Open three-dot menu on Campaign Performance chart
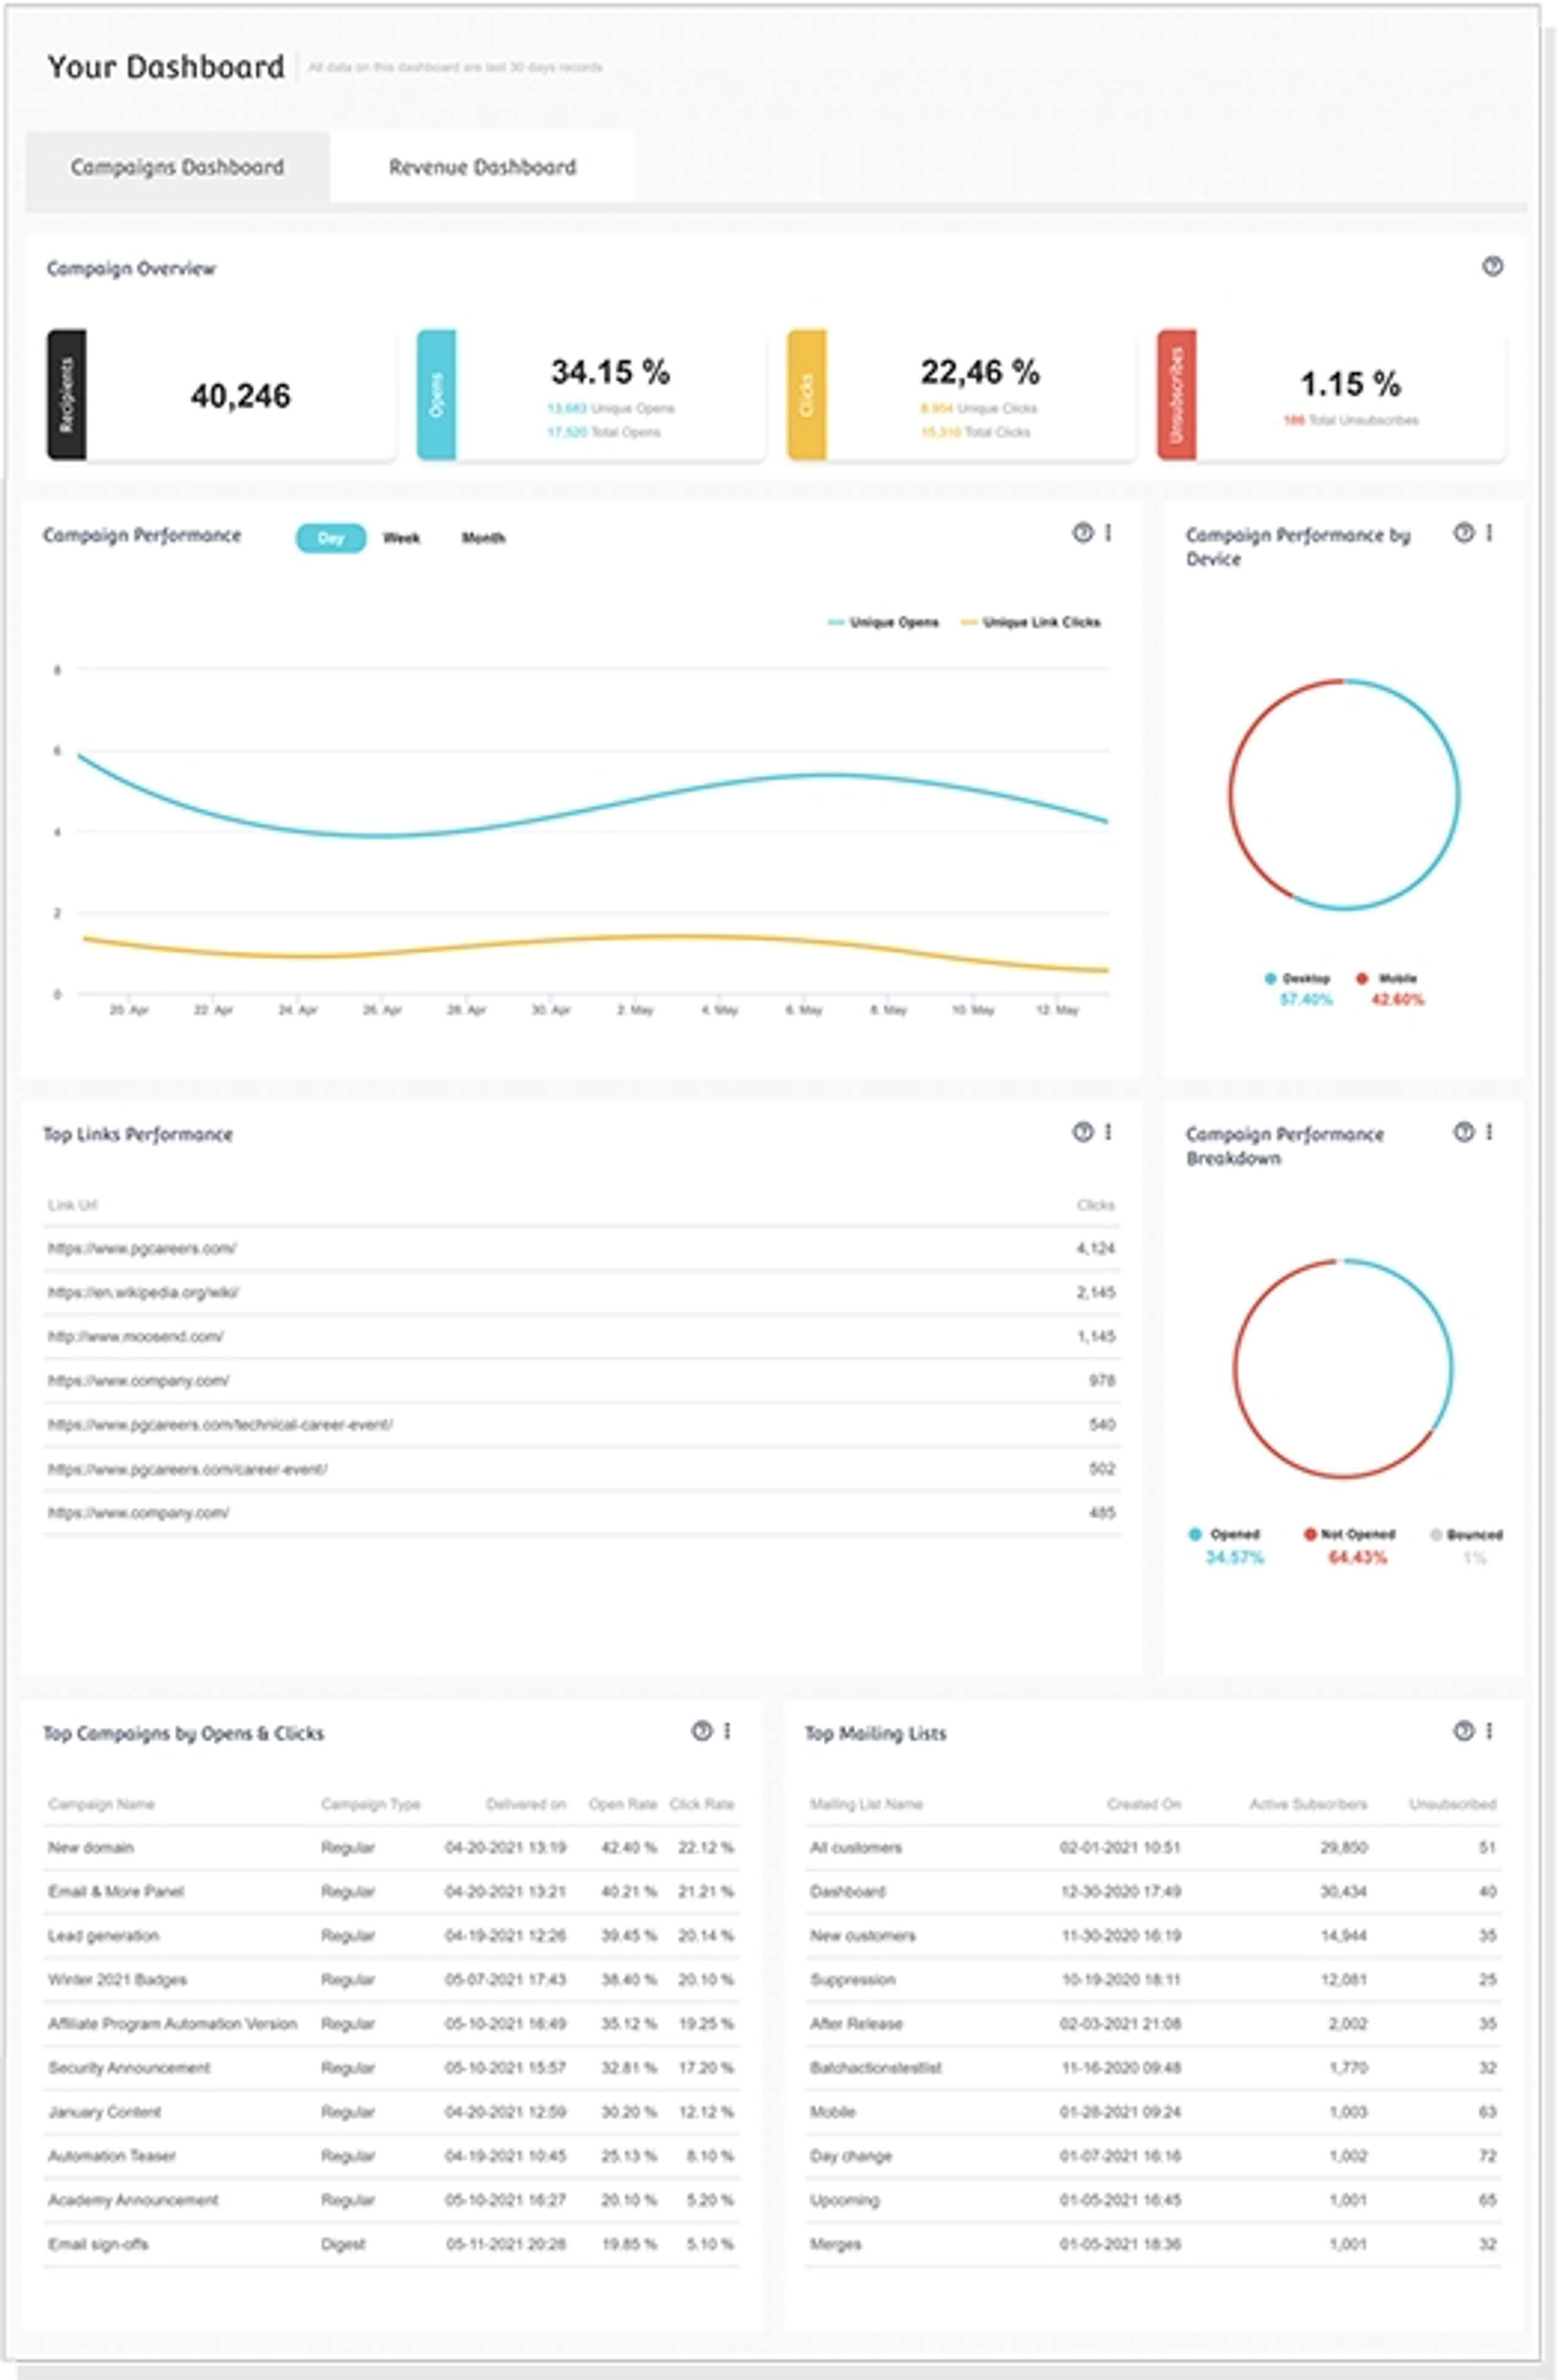The image size is (1565, 2380). pos(1108,533)
